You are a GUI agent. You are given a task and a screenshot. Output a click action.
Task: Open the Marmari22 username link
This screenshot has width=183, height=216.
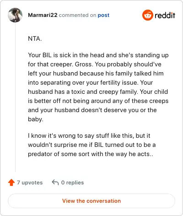click(x=43, y=15)
